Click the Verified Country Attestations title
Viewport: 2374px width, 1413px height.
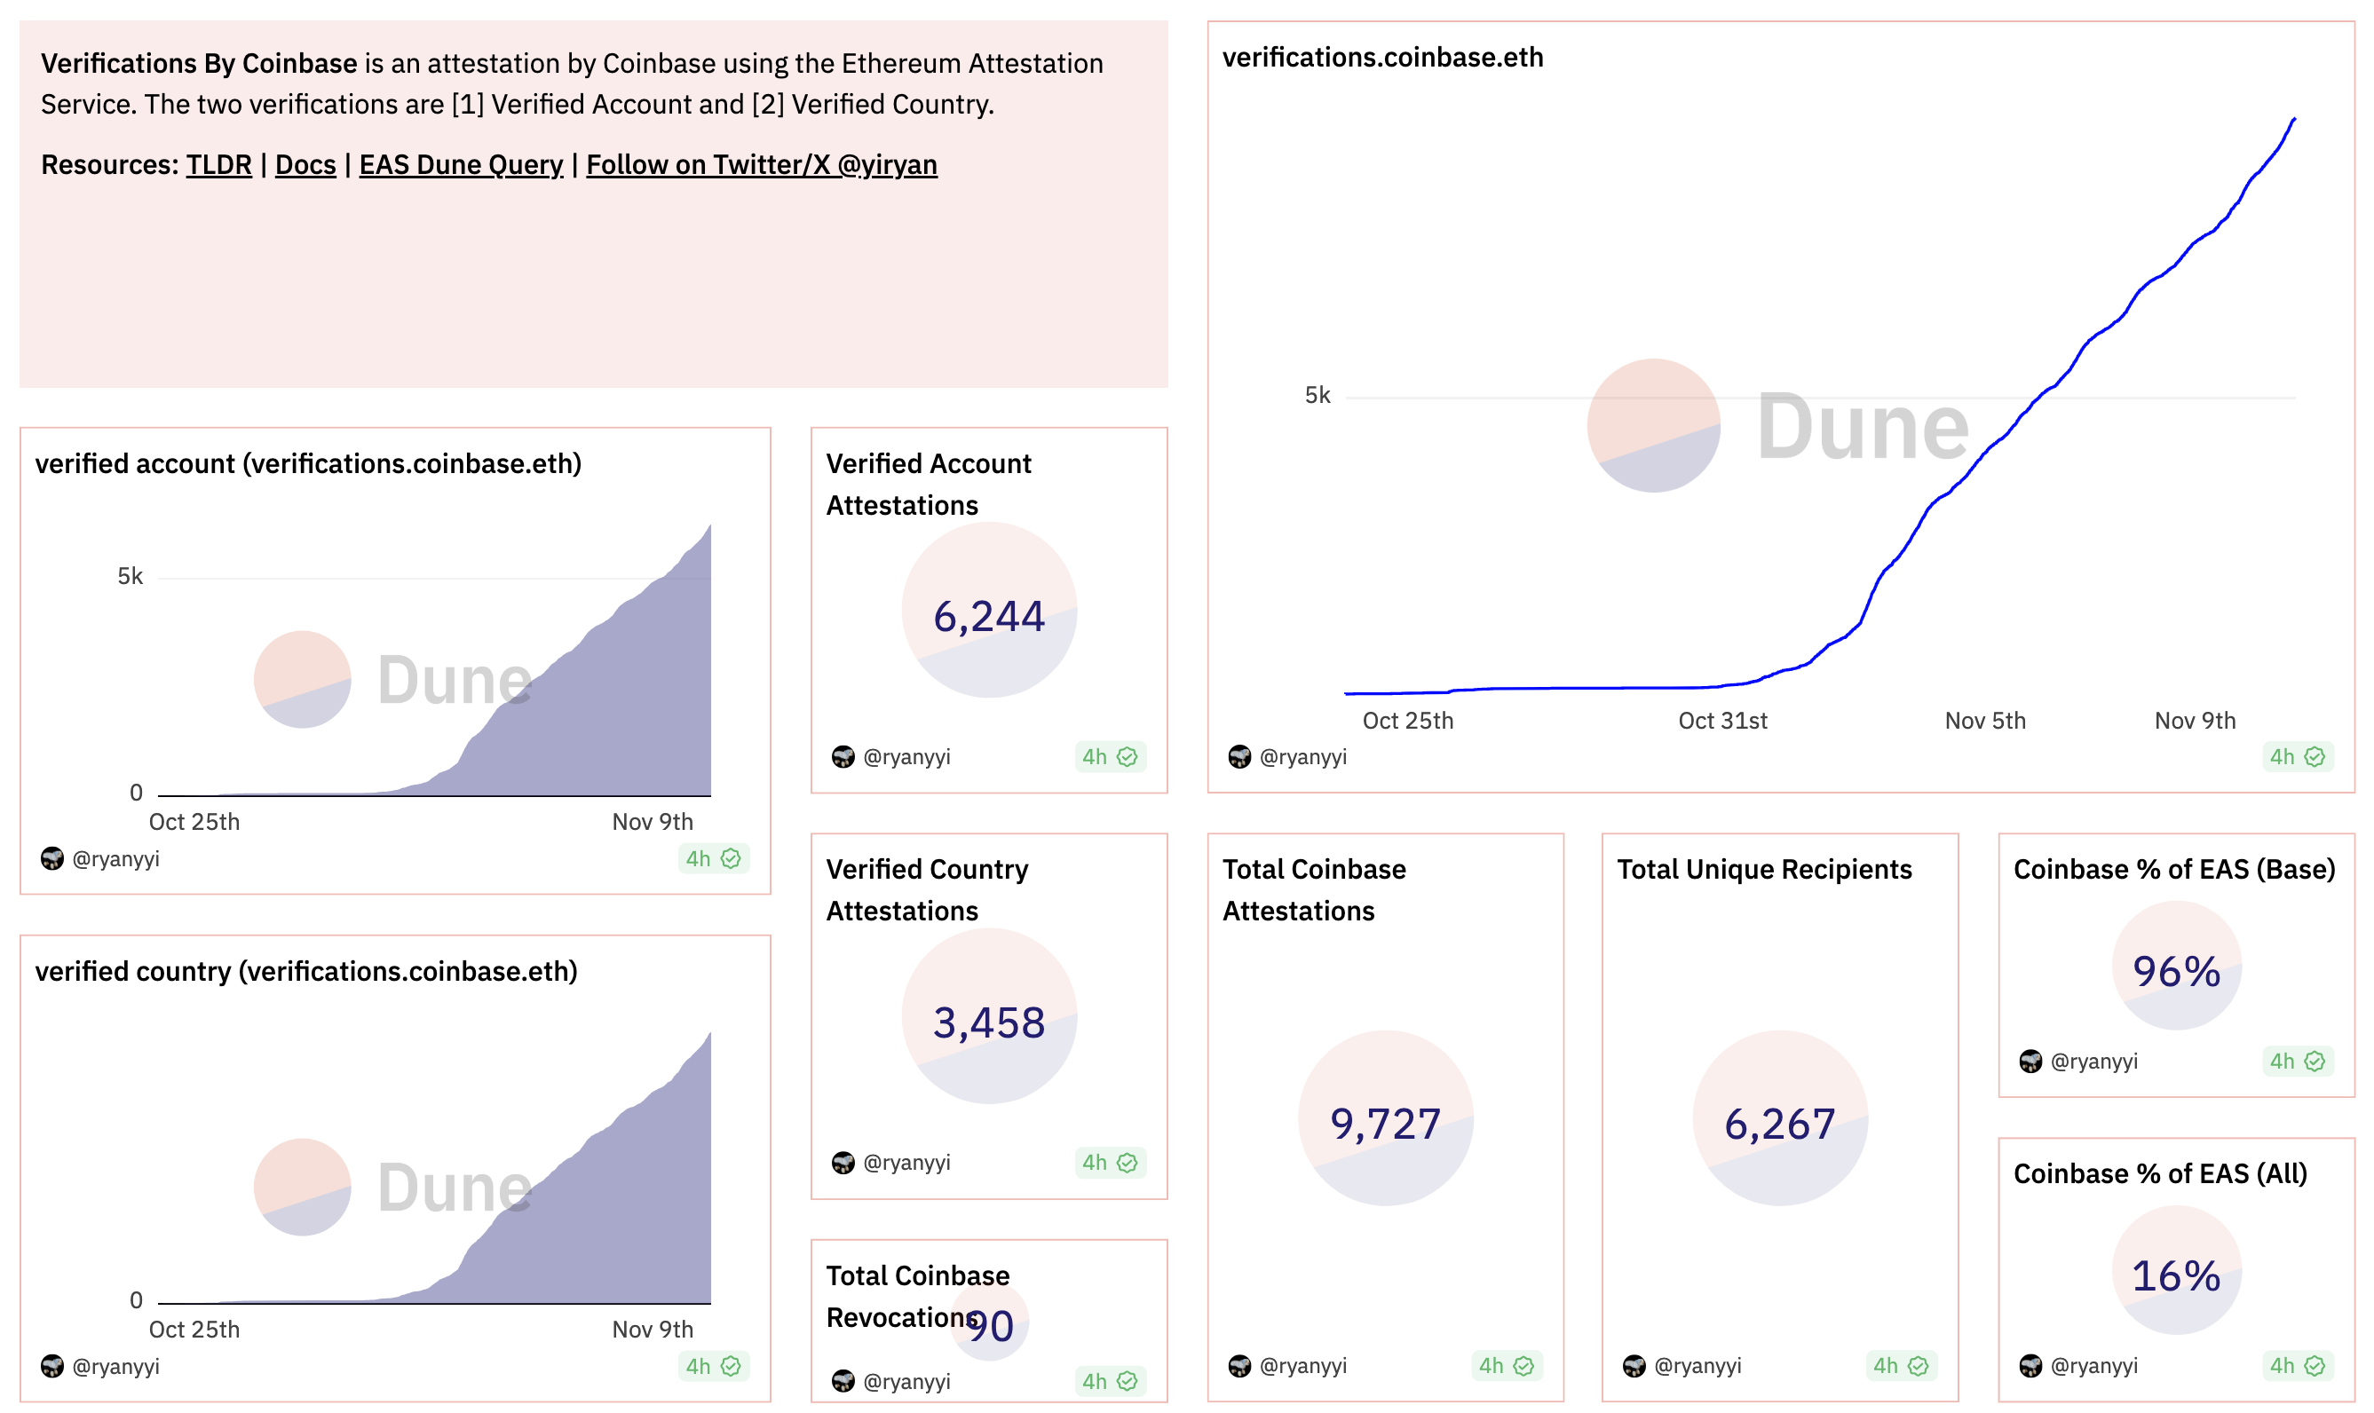point(927,889)
